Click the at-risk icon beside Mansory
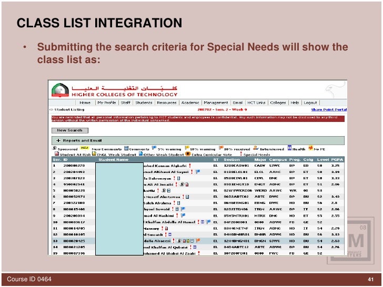This screenshot has width=383, height=287. coord(166,229)
